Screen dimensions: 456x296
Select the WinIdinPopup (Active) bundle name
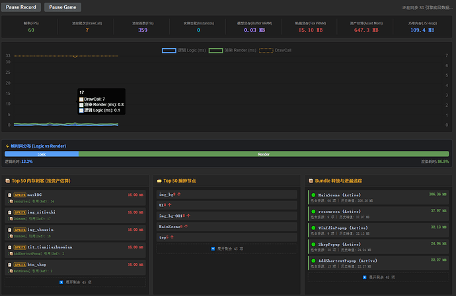click(x=343, y=228)
